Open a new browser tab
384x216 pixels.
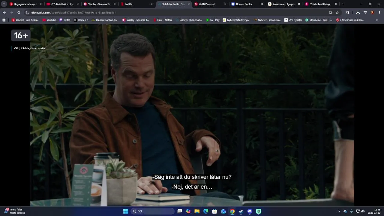[343, 4]
